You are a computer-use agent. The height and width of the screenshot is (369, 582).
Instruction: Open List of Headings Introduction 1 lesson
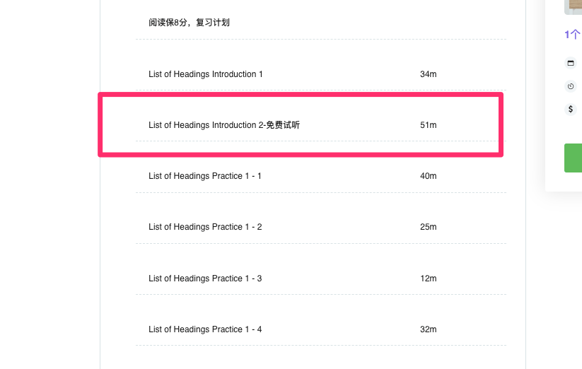click(206, 74)
